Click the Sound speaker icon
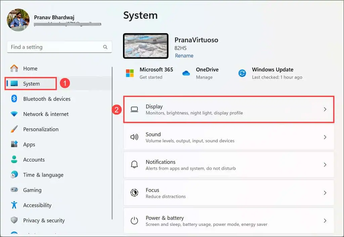Screen dimensions: 344x237 point(134,137)
